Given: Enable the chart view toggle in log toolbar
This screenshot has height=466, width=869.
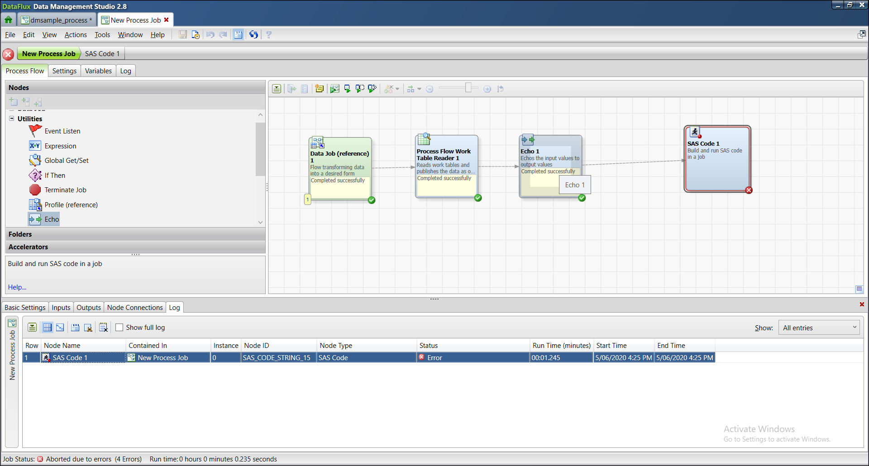Looking at the screenshot, I should [x=60, y=327].
